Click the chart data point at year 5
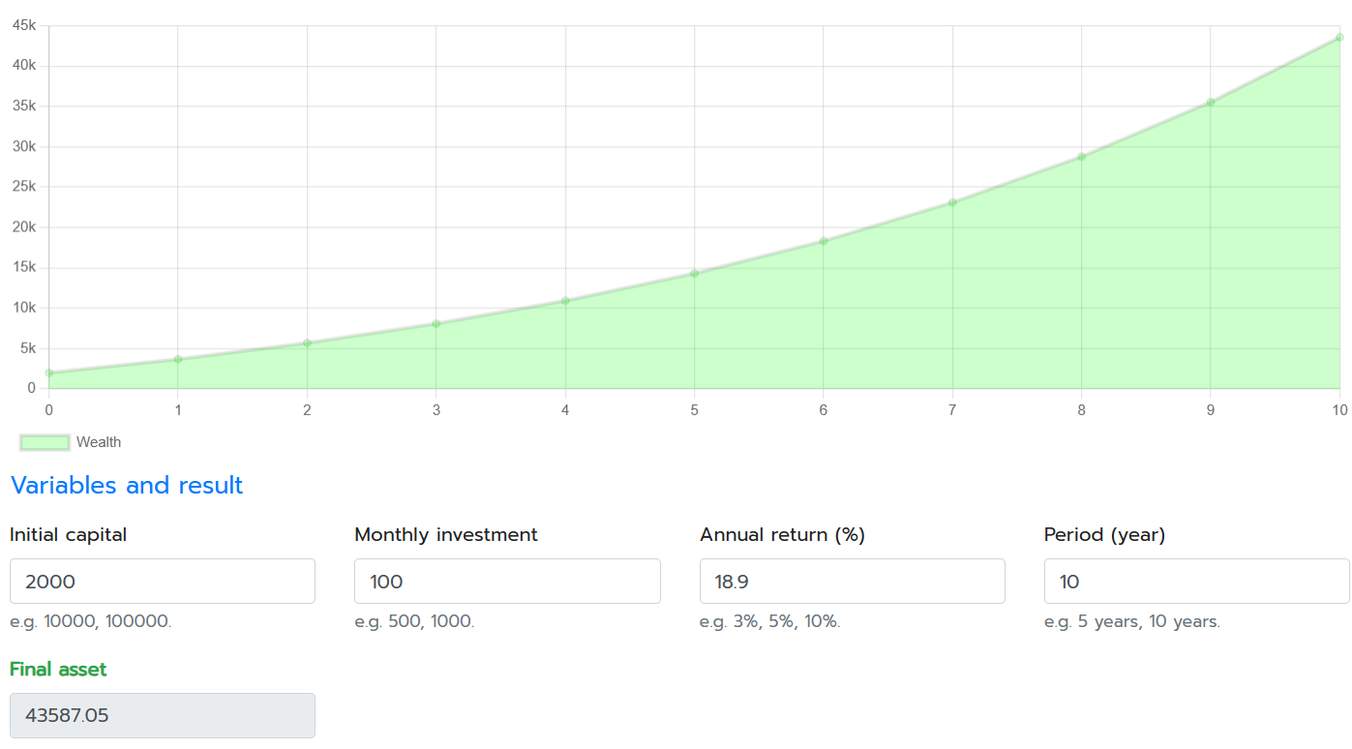1352x749 pixels. coord(694,274)
